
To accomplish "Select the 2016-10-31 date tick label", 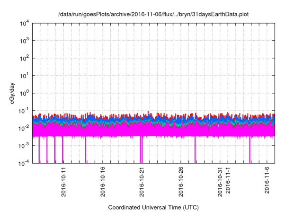I will click(220, 182).
